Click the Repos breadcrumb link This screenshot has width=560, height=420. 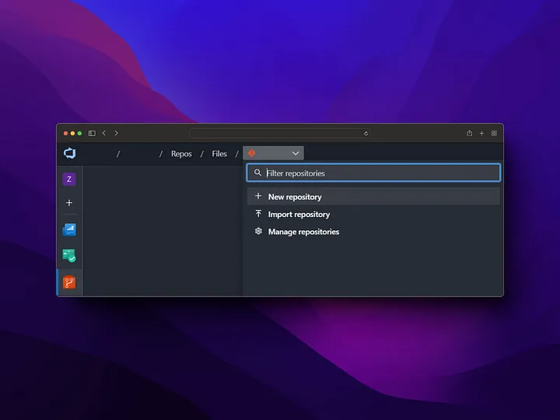[x=181, y=153]
